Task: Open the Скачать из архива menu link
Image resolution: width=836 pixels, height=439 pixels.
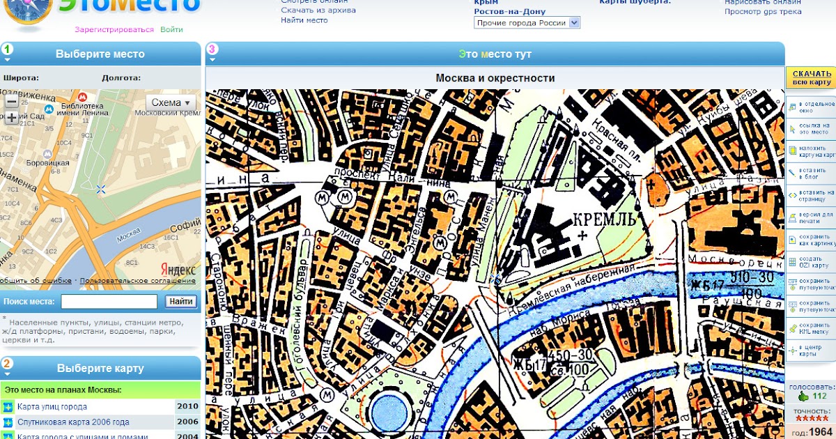Action: [x=318, y=10]
